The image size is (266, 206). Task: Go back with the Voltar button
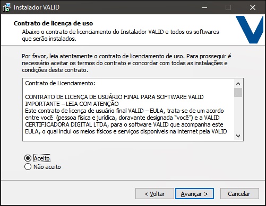[155, 194]
